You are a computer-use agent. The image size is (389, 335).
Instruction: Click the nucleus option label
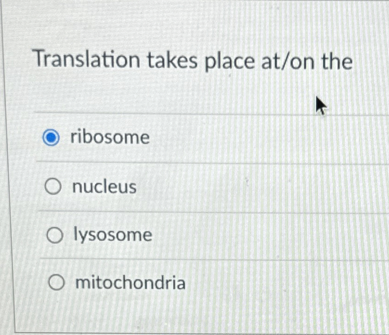103,187
